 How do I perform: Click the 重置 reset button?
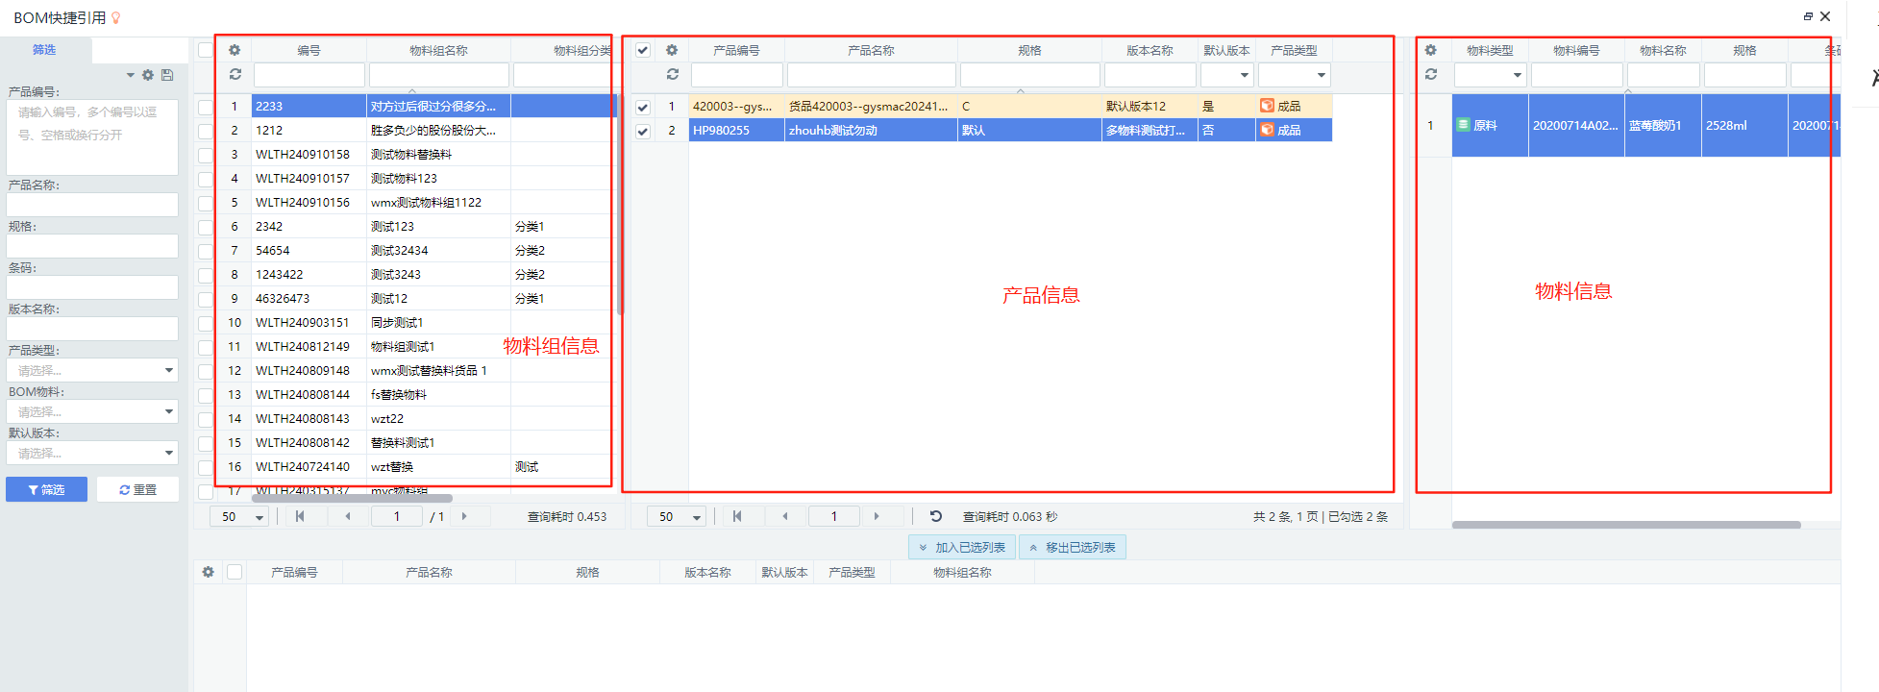coord(137,489)
